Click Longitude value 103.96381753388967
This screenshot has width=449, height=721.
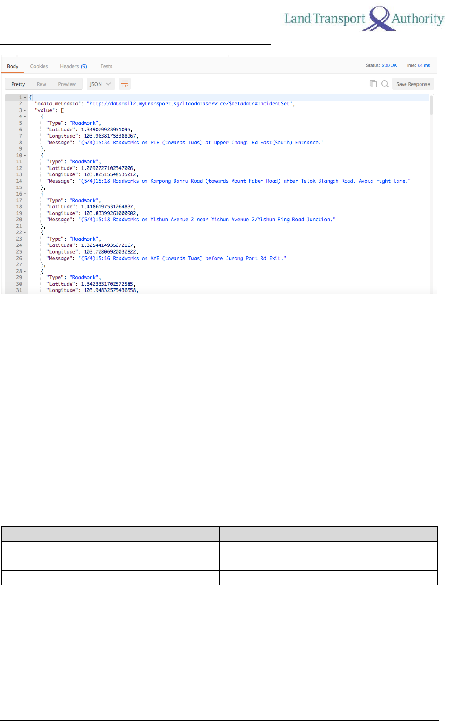[110, 136]
